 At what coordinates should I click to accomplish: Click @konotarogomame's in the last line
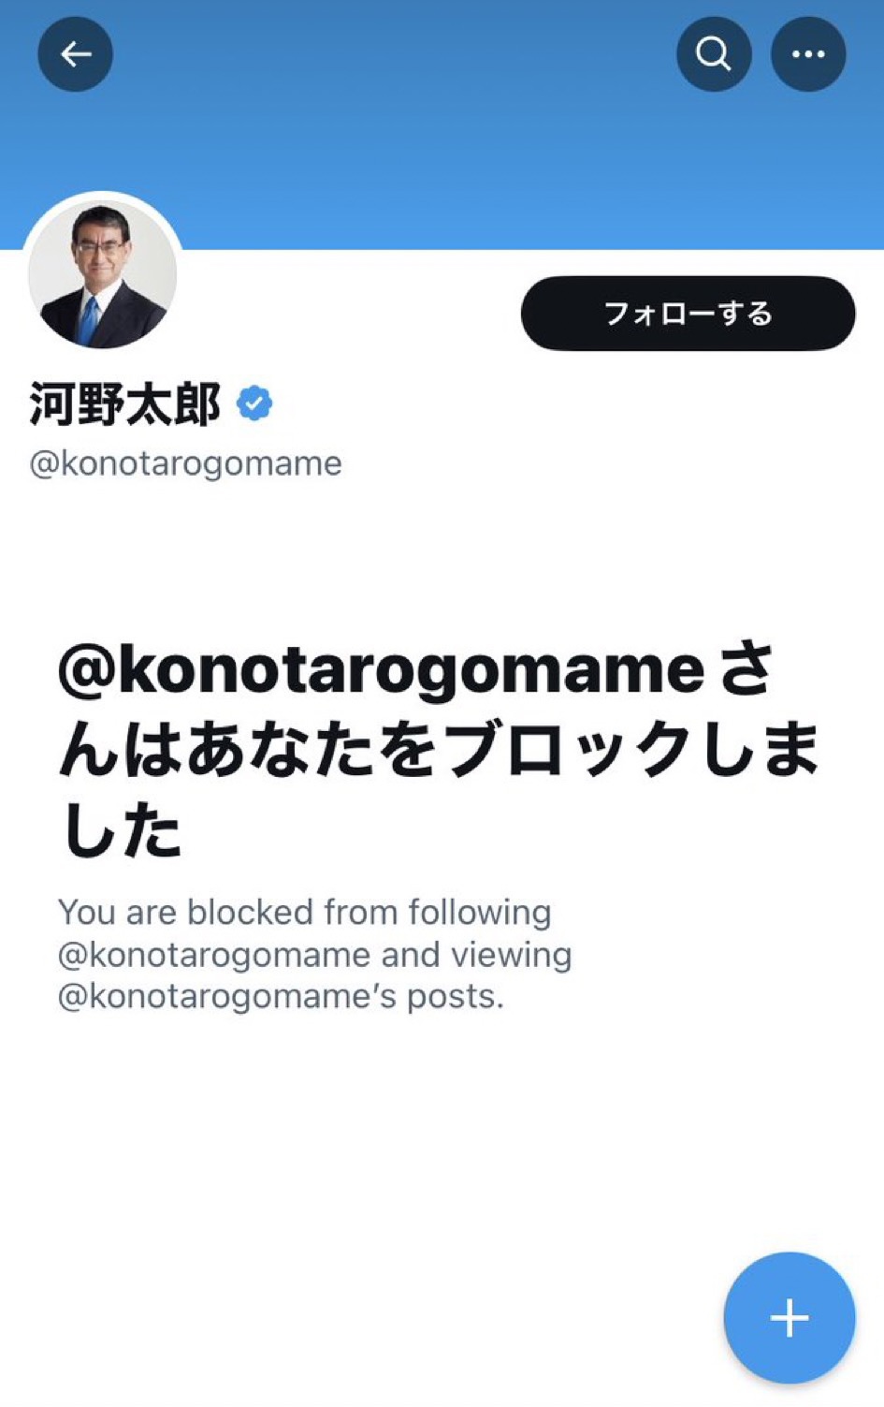(227, 997)
